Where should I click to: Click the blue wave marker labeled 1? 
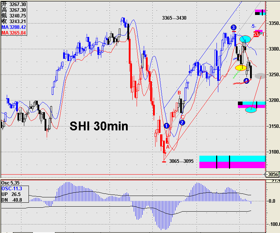167,125
